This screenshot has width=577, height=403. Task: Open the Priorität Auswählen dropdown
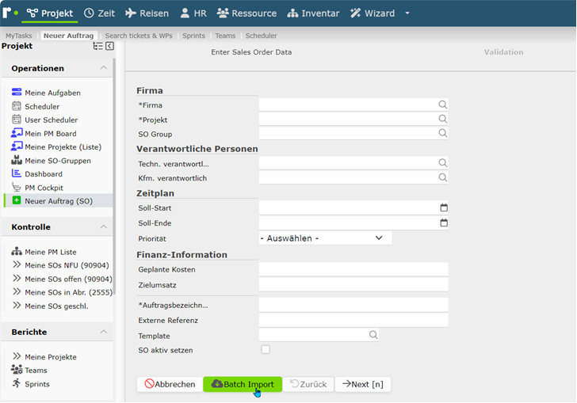coord(325,238)
